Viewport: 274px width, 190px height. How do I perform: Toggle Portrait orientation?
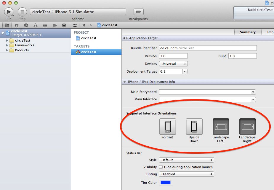tap(168, 127)
